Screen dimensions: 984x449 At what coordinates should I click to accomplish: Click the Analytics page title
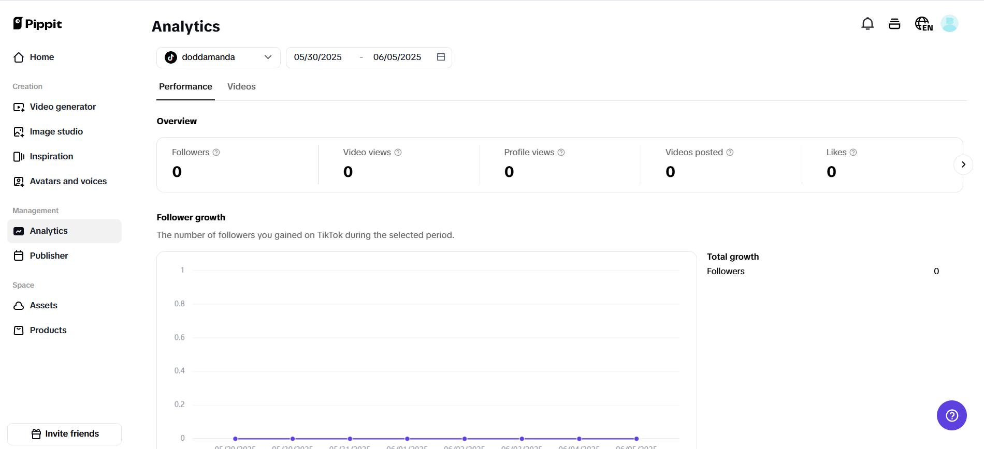tap(186, 26)
